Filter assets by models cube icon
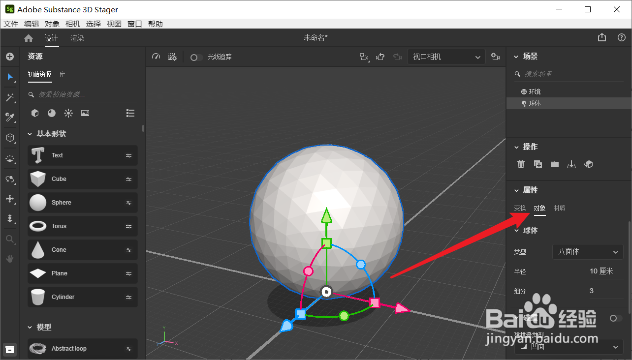The image size is (632, 360). pyautogui.click(x=35, y=113)
